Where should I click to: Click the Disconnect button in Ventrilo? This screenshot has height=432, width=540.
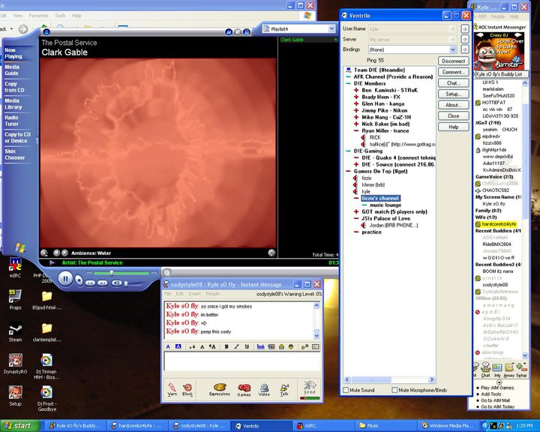click(x=454, y=61)
